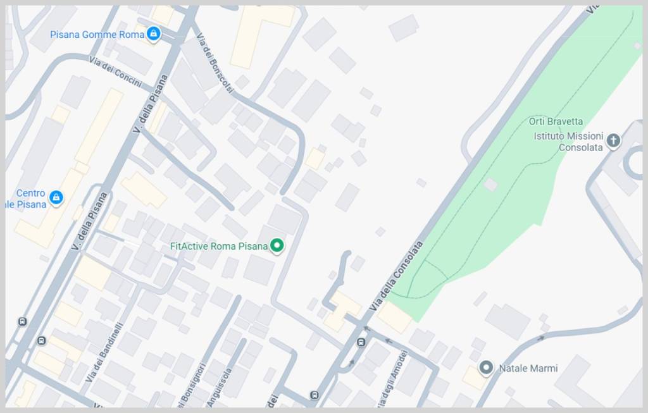Click the church cross pin for Istituto Missioni Consolata

[x=613, y=141]
